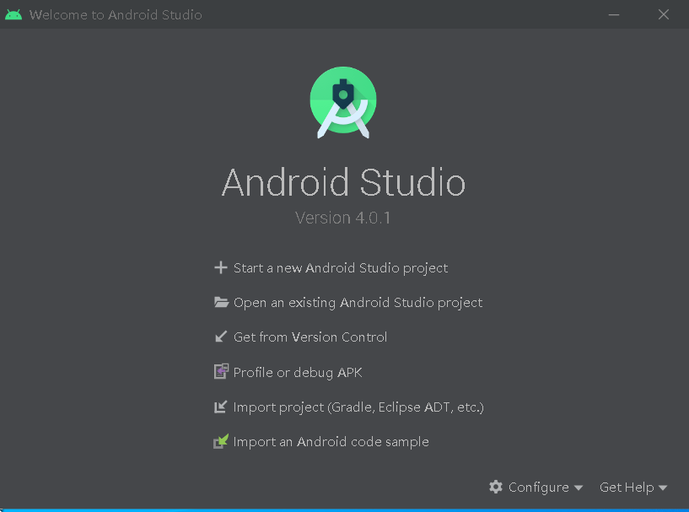Click the plus icon for new project
The image size is (689, 512).
[221, 267]
